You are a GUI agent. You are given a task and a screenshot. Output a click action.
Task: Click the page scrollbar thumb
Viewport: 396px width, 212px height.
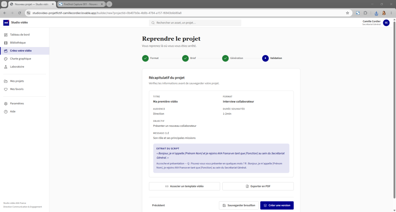click(x=394, y=109)
